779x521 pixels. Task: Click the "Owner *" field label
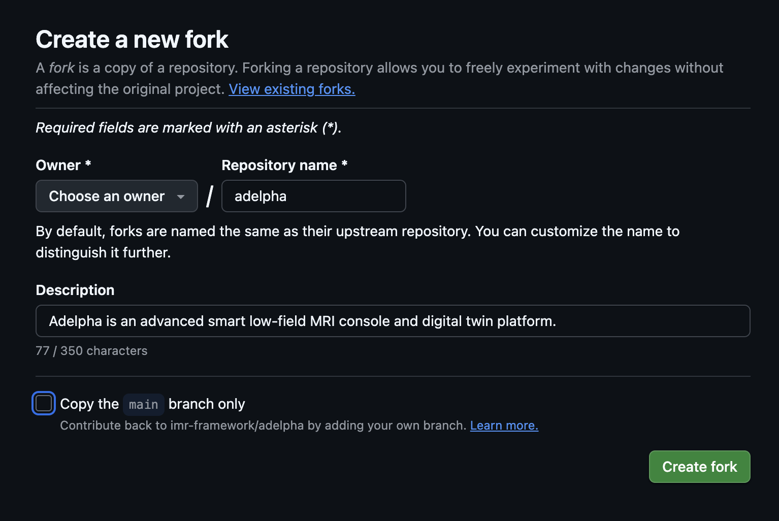(x=63, y=165)
